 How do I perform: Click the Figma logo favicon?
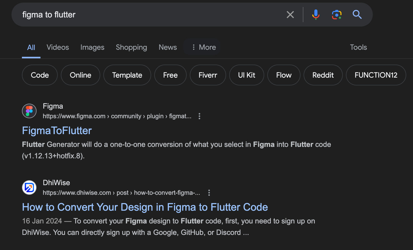click(29, 111)
